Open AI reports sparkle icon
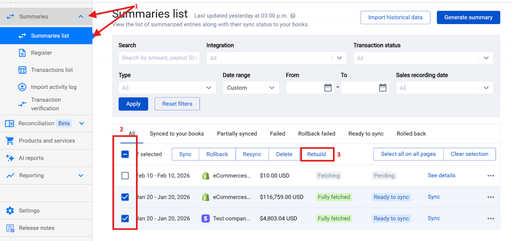Image resolution: width=512 pixels, height=241 pixels. pyautogui.click(x=9, y=158)
